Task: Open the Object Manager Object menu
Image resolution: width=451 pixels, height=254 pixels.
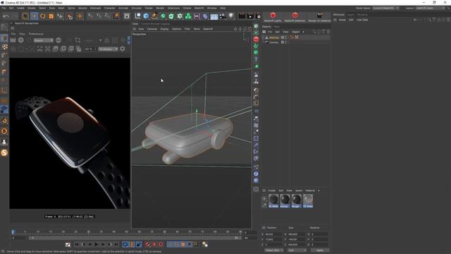Action: click(x=296, y=32)
